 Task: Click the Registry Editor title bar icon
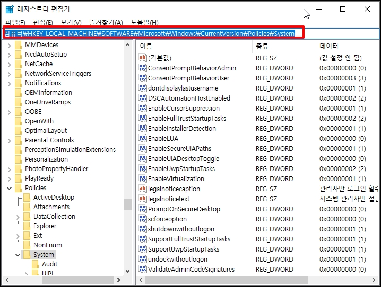click(x=10, y=9)
